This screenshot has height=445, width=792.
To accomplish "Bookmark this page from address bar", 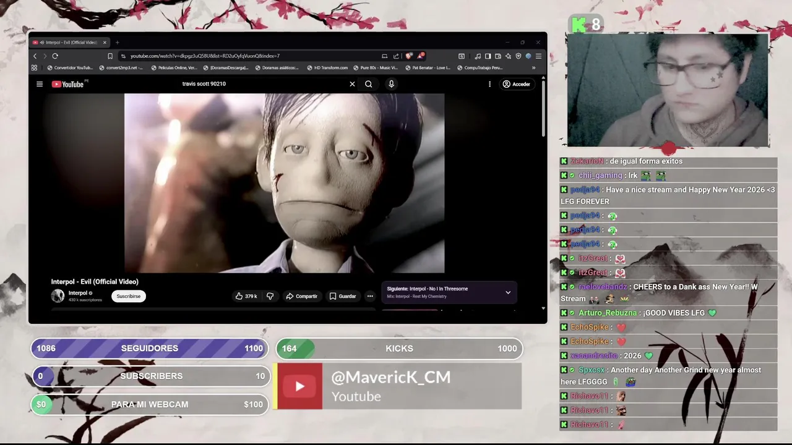I will pyautogui.click(x=110, y=56).
